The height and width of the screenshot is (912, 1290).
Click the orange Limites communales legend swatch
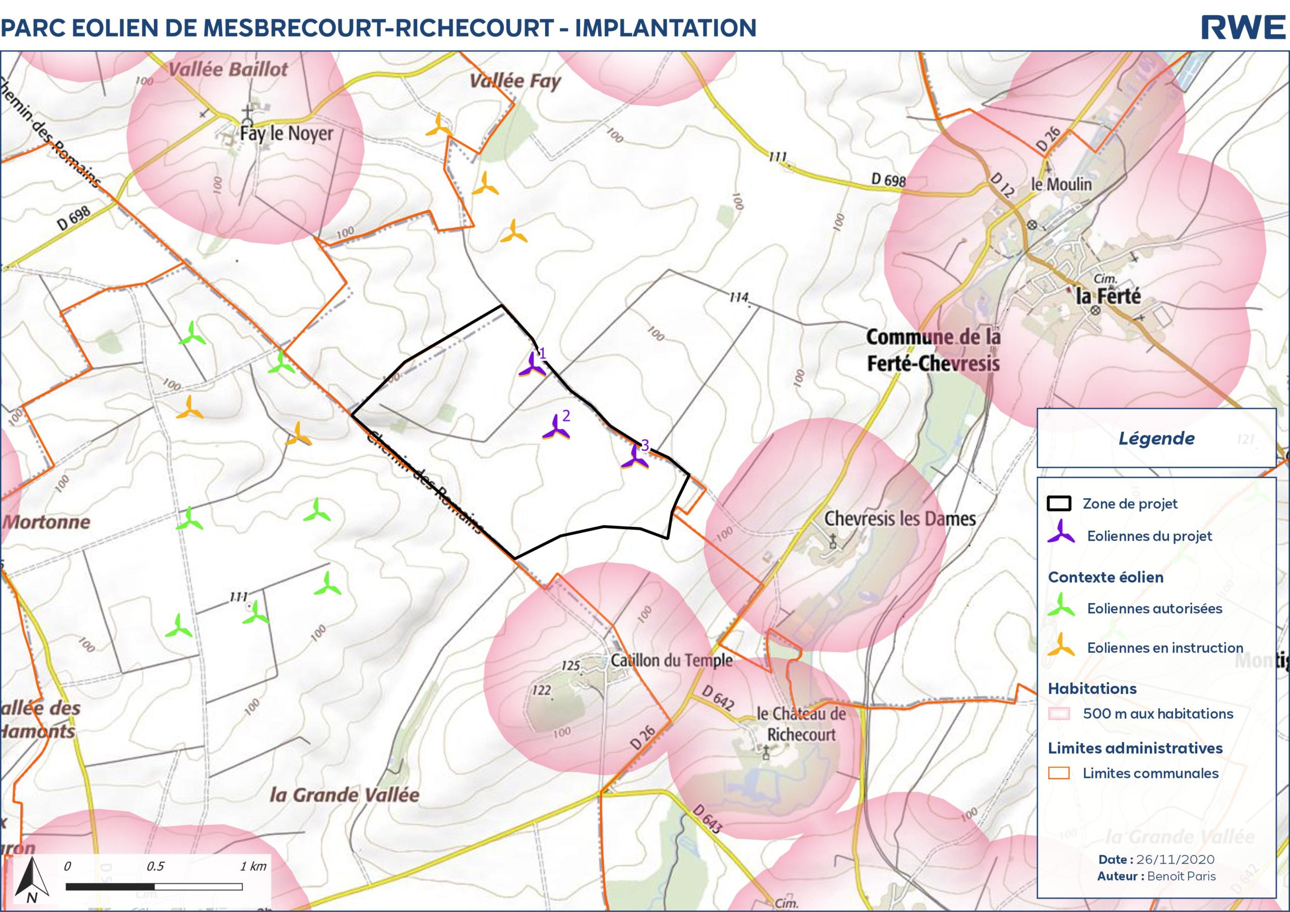(x=1059, y=773)
